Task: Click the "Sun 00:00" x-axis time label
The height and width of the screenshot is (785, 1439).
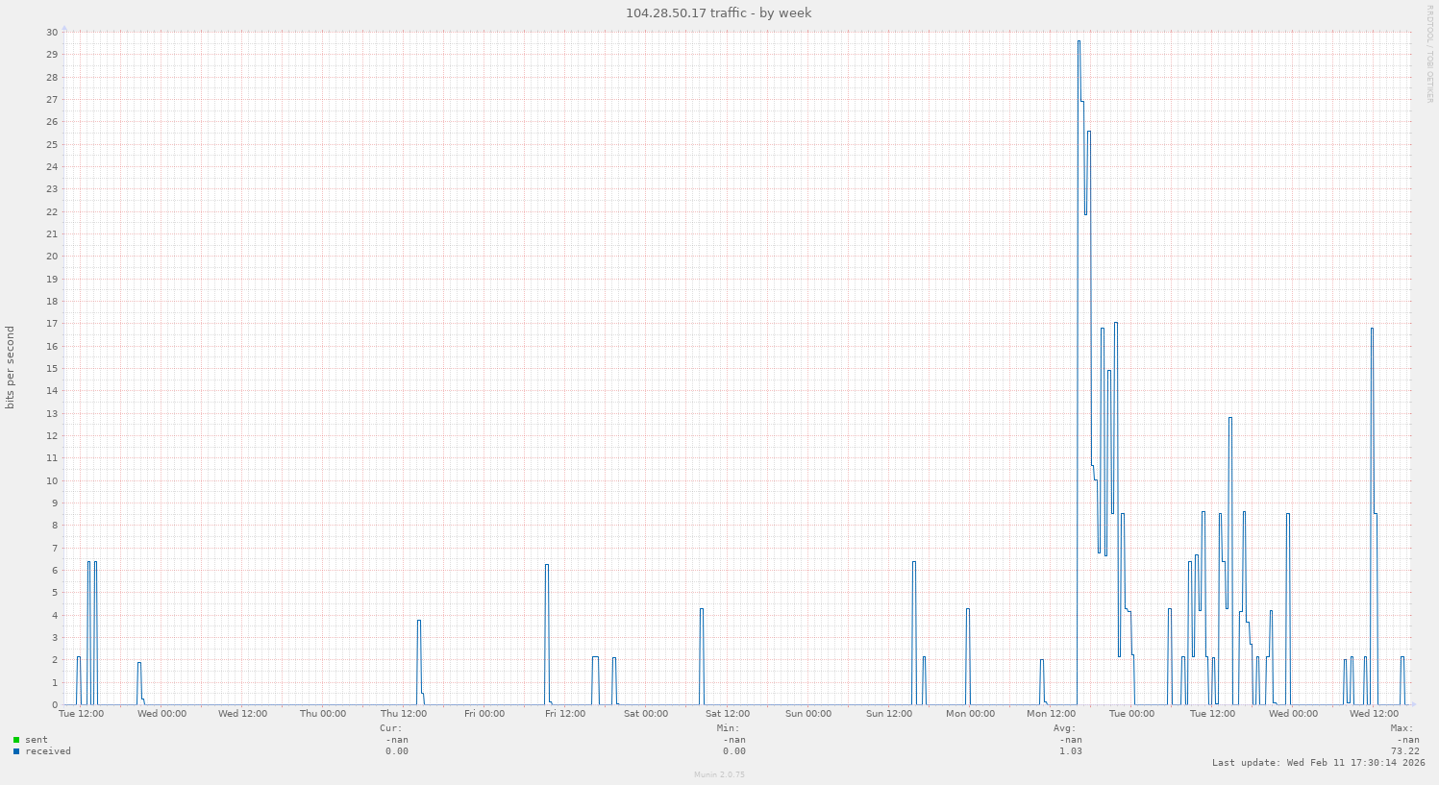Action: pyautogui.click(x=807, y=714)
